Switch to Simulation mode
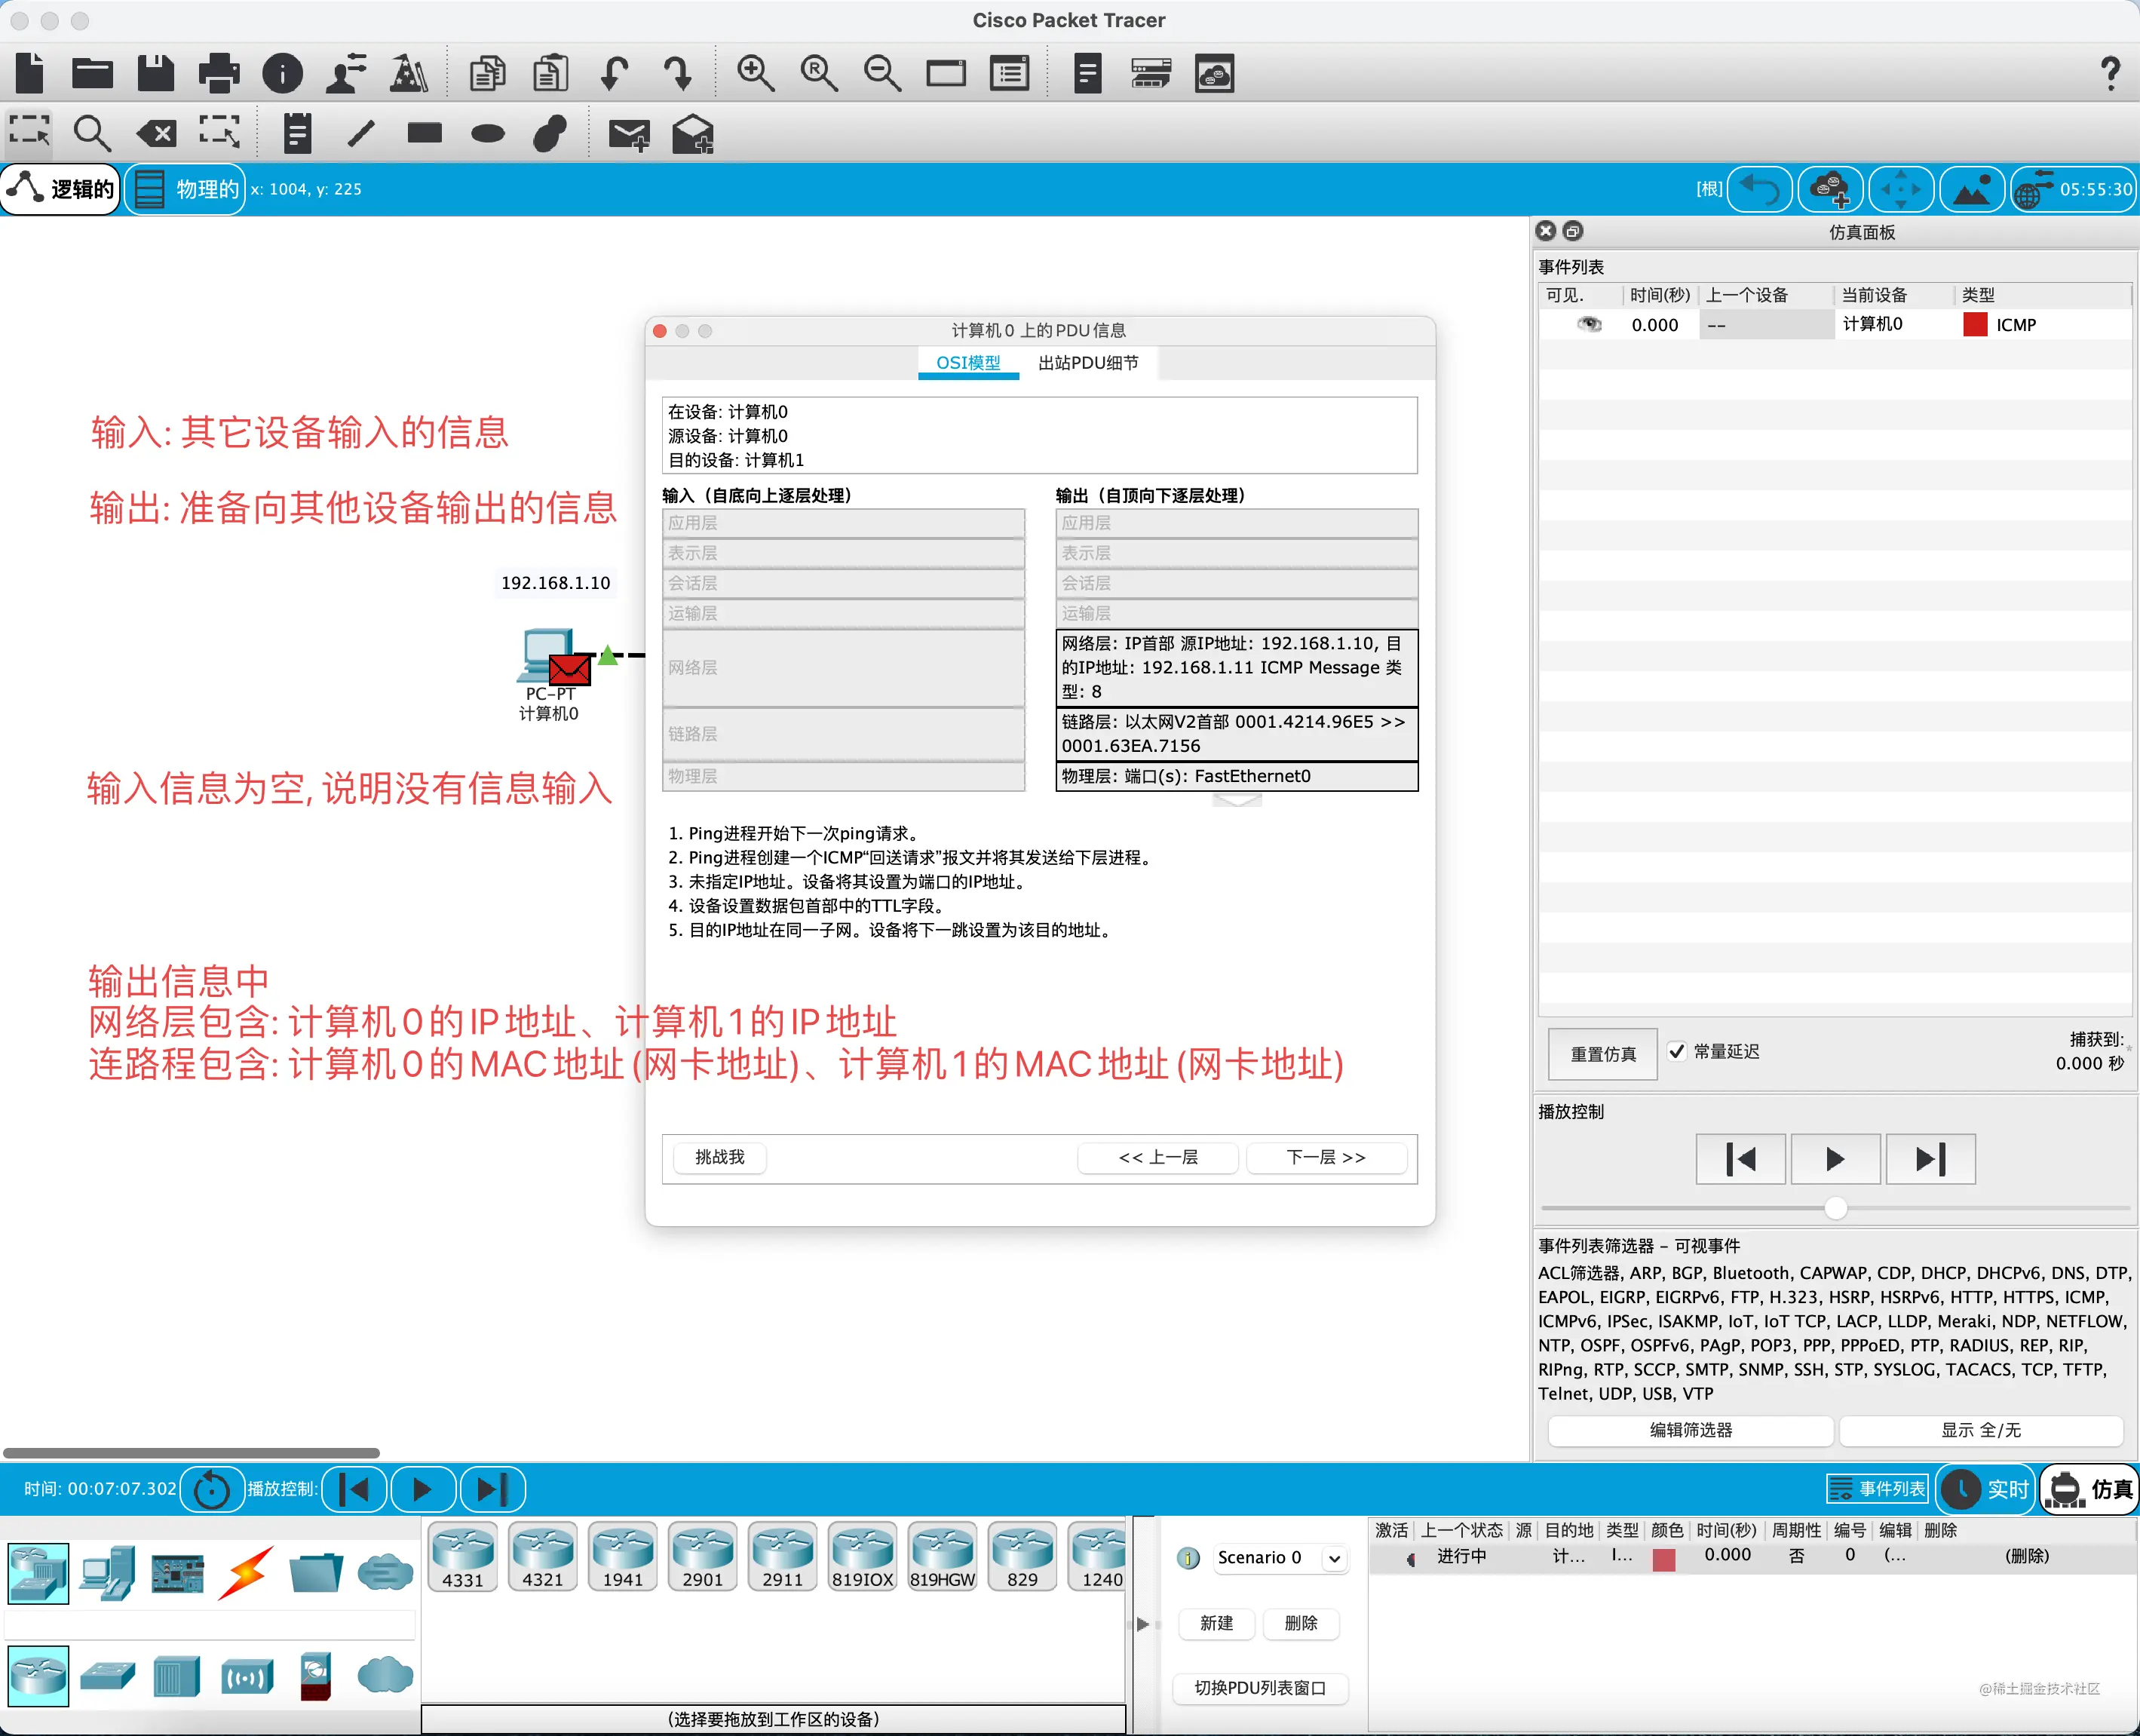 2089,1489
